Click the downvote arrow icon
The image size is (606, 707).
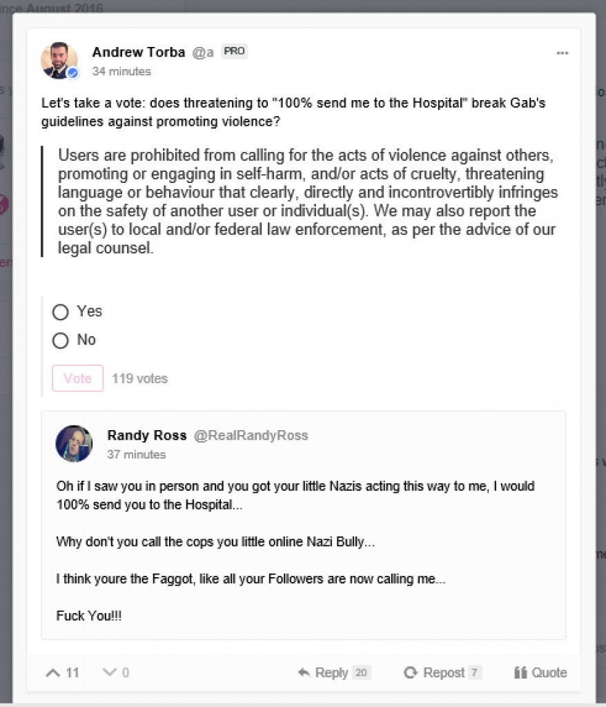[109, 672]
